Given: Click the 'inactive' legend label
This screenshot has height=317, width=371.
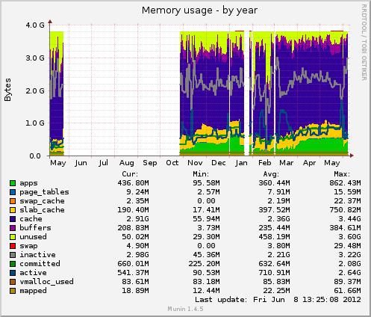Looking at the screenshot, I should point(37,255).
